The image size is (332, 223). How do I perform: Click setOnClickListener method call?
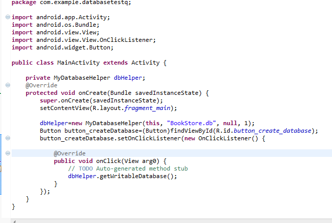[149, 138]
